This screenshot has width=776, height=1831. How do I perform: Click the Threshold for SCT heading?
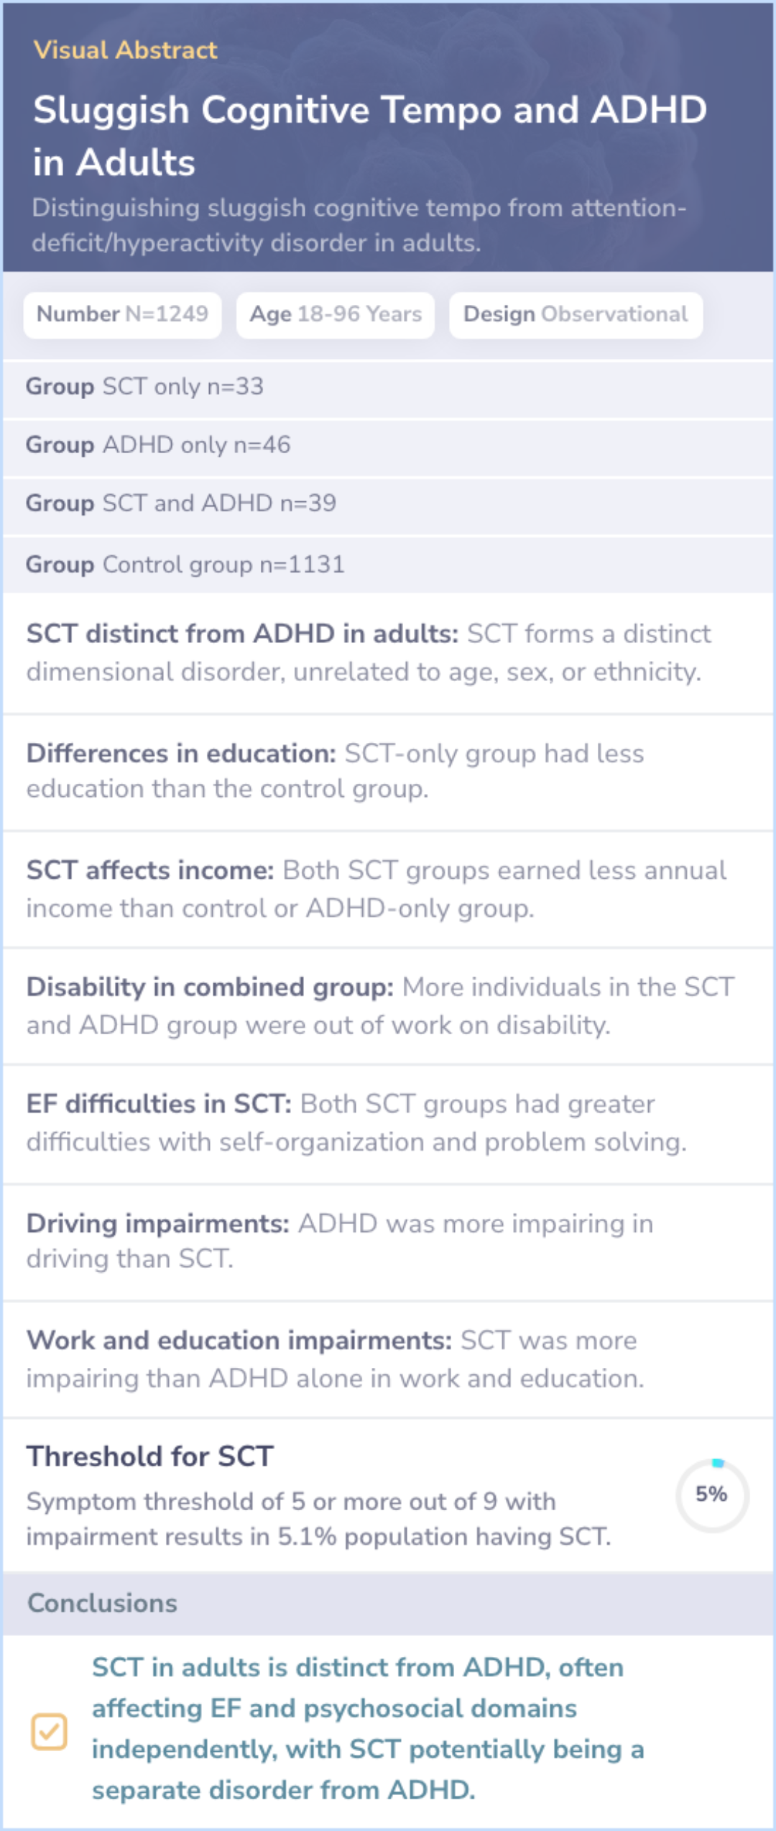pos(150,1456)
